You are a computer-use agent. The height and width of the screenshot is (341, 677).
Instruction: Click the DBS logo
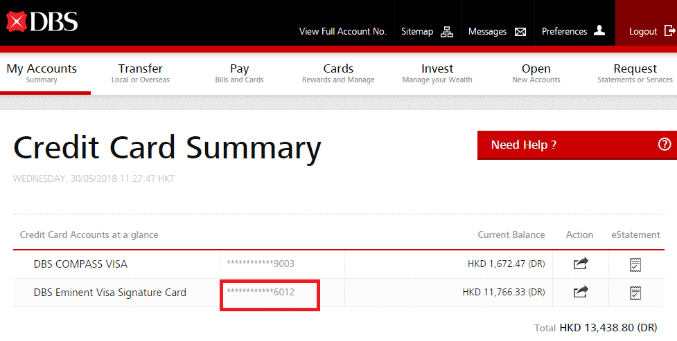[42, 21]
